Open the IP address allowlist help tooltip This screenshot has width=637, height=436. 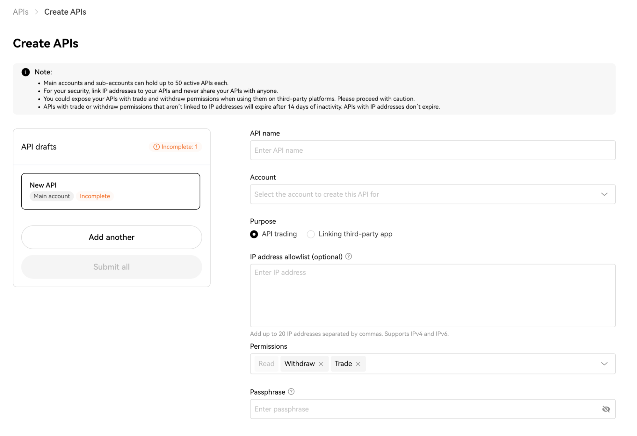[x=348, y=256]
